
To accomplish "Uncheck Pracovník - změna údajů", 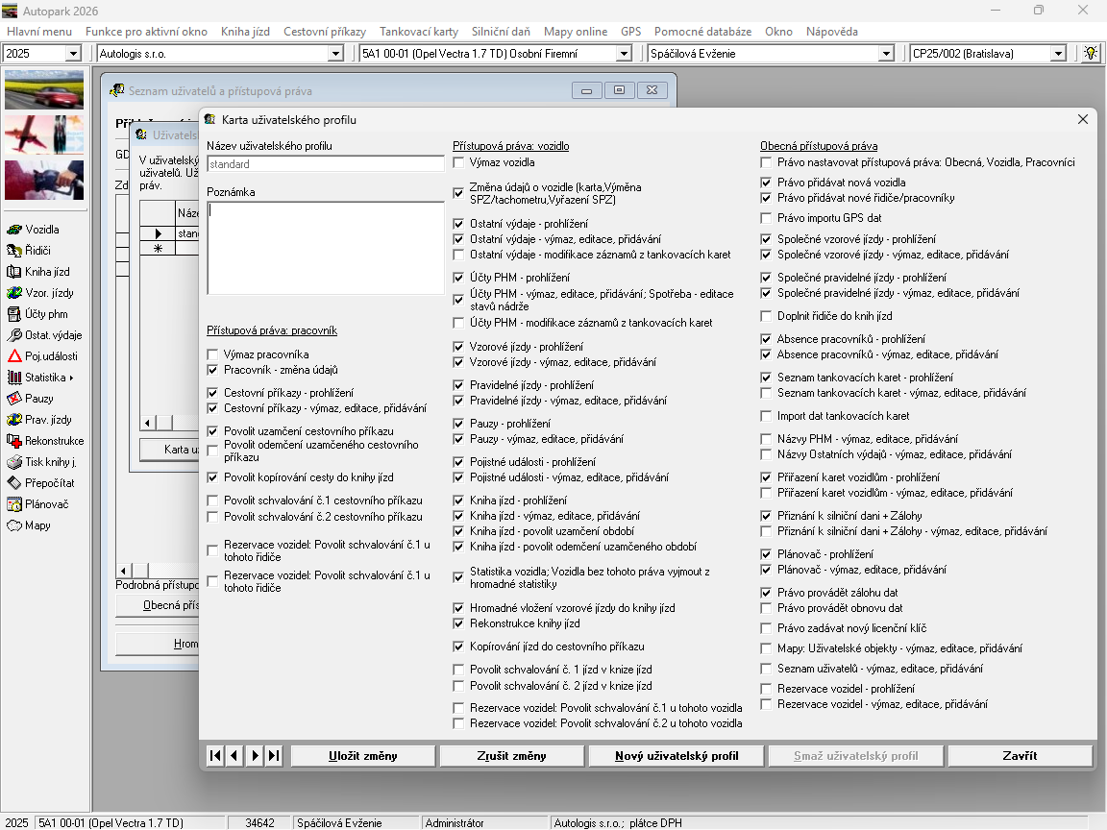I will (213, 370).
